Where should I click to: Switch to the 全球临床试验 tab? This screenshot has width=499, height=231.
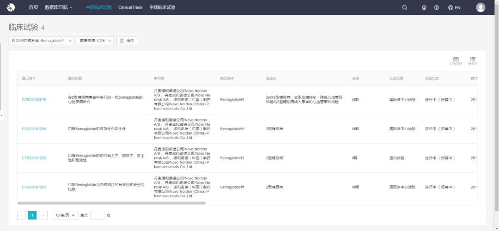coord(162,7)
